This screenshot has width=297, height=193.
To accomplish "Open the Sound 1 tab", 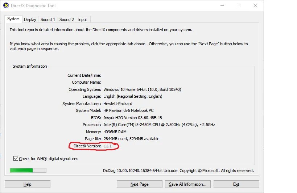I will pos(48,20).
